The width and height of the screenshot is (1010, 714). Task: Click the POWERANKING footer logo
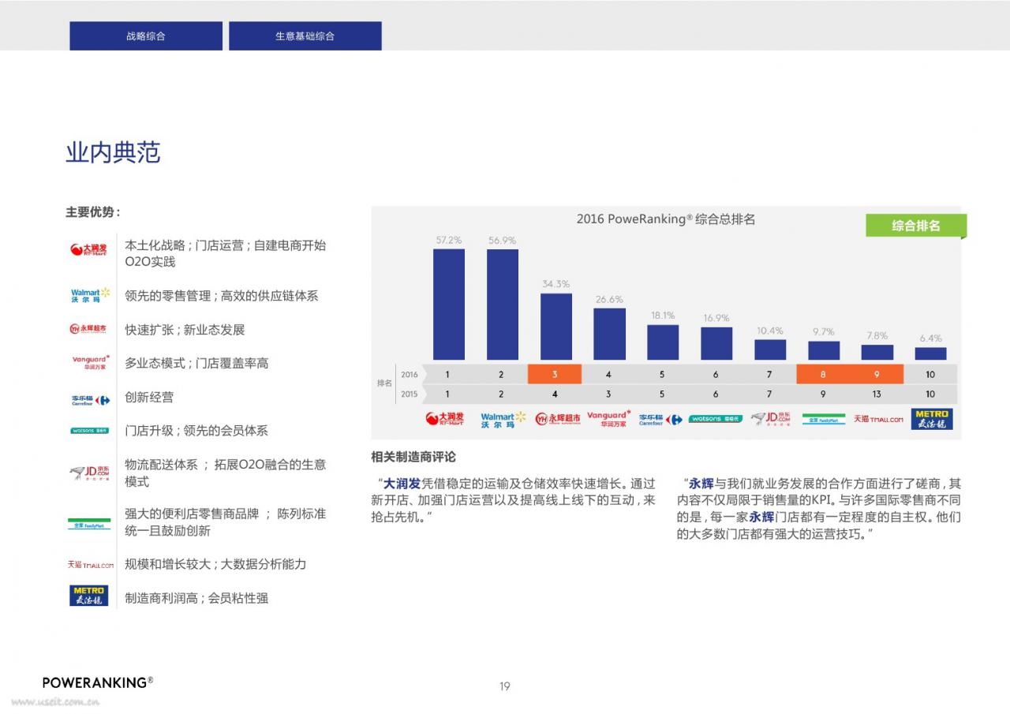pos(98,682)
